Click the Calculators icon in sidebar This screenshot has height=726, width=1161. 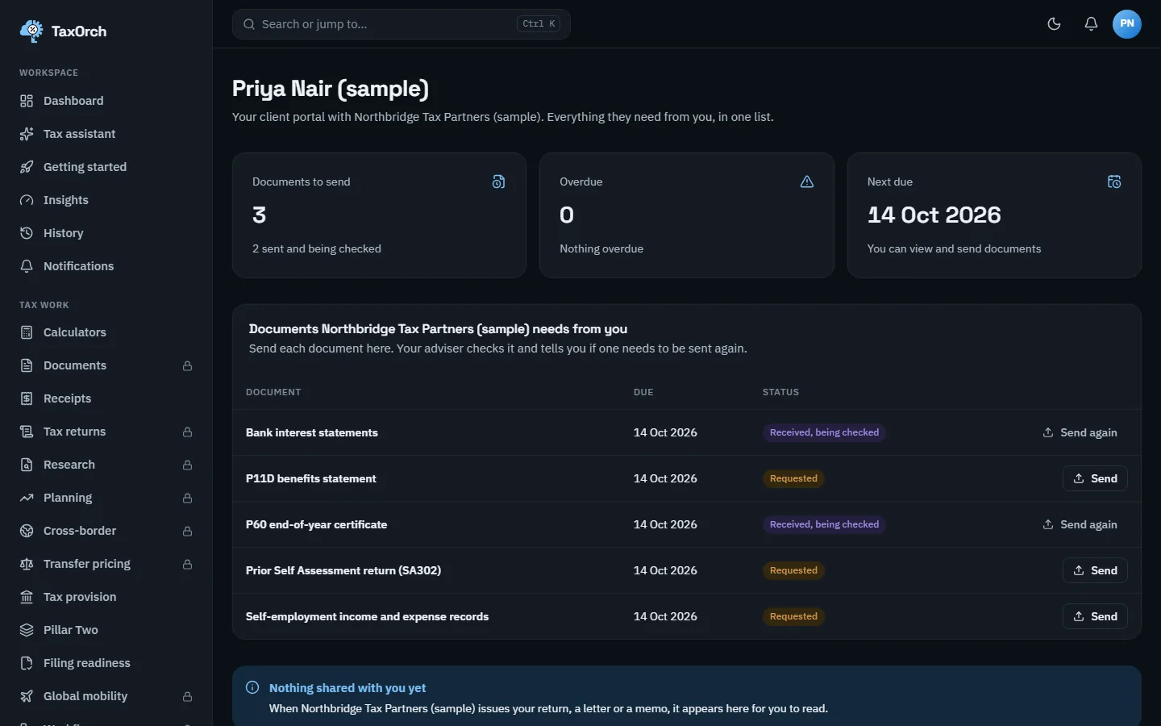tap(27, 332)
